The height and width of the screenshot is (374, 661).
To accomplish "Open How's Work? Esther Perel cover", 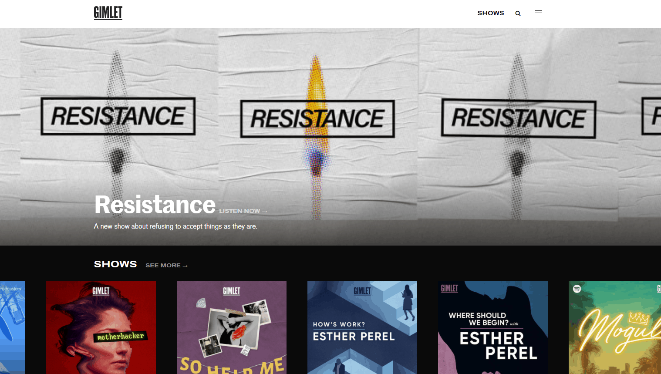I will (362, 327).
